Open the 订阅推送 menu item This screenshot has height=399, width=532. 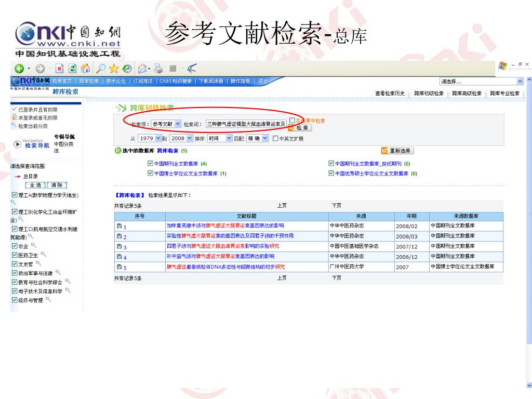click(143, 81)
